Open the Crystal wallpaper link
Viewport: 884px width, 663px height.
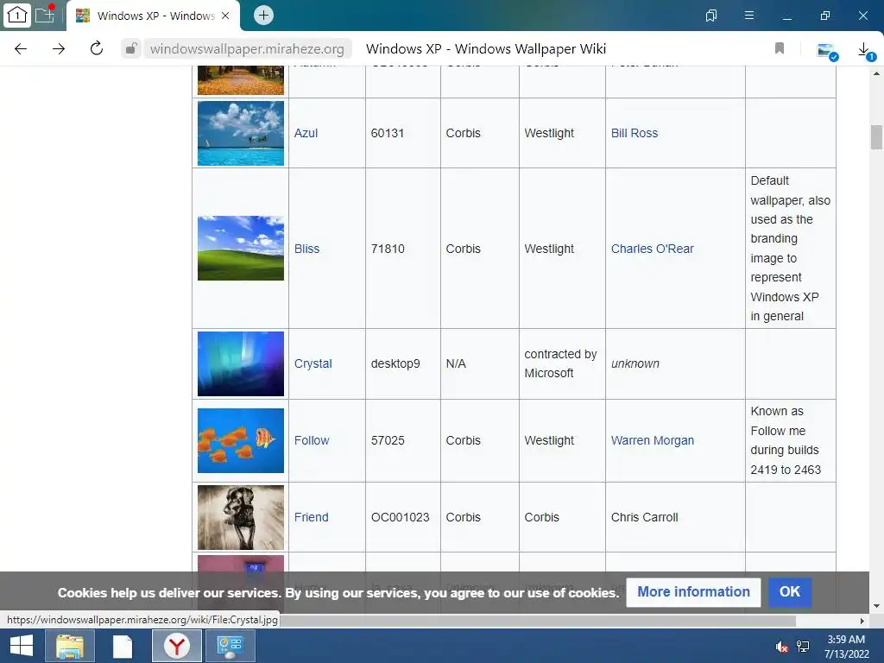point(313,363)
